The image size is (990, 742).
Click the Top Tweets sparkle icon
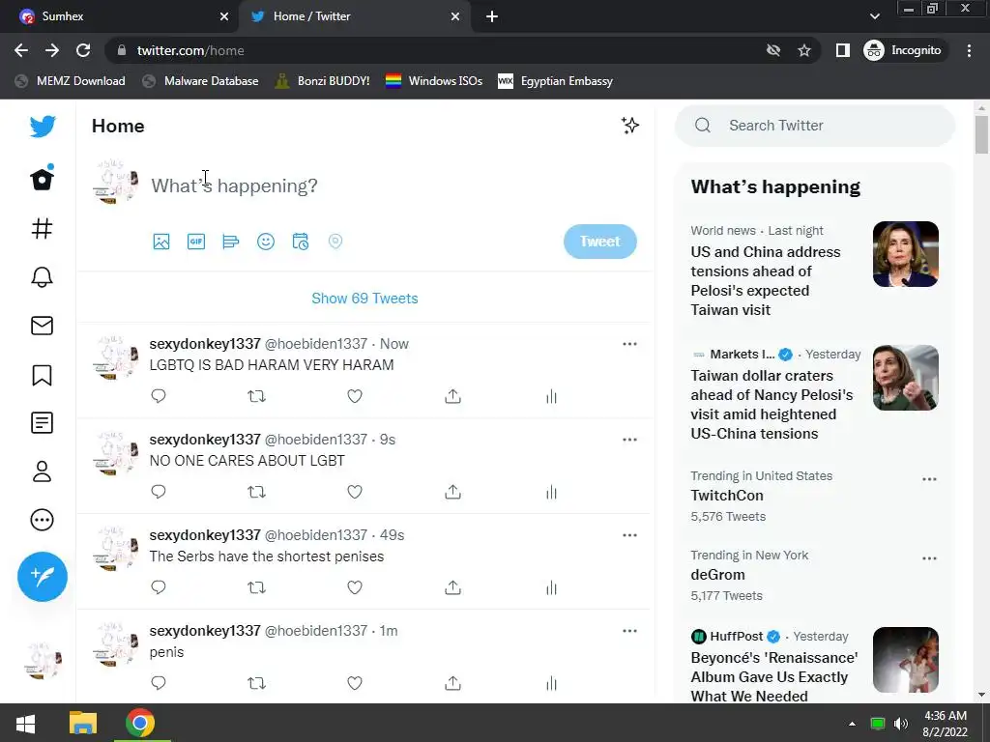629,125
